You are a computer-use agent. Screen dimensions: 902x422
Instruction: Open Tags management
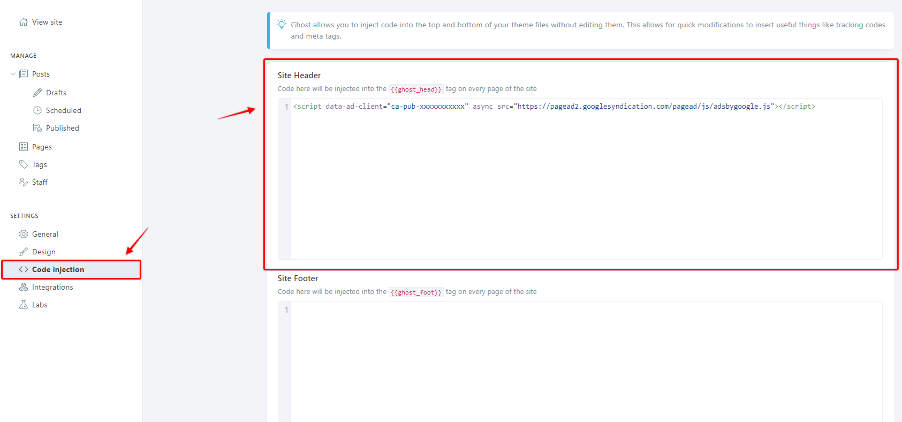point(40,164)
